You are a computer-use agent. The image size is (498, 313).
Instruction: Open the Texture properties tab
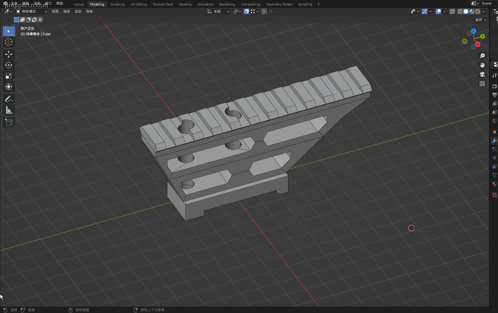point(495,195)
